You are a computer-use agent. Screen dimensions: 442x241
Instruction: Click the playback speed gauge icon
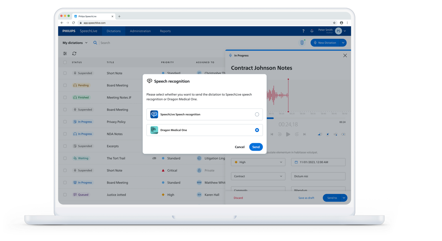click(328, 134)
